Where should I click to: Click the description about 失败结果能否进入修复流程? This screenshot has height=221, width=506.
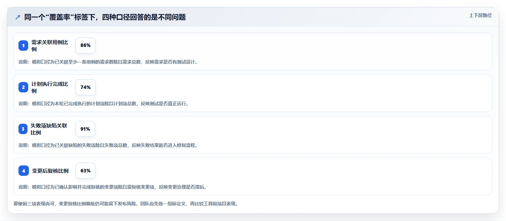(108, 145)
